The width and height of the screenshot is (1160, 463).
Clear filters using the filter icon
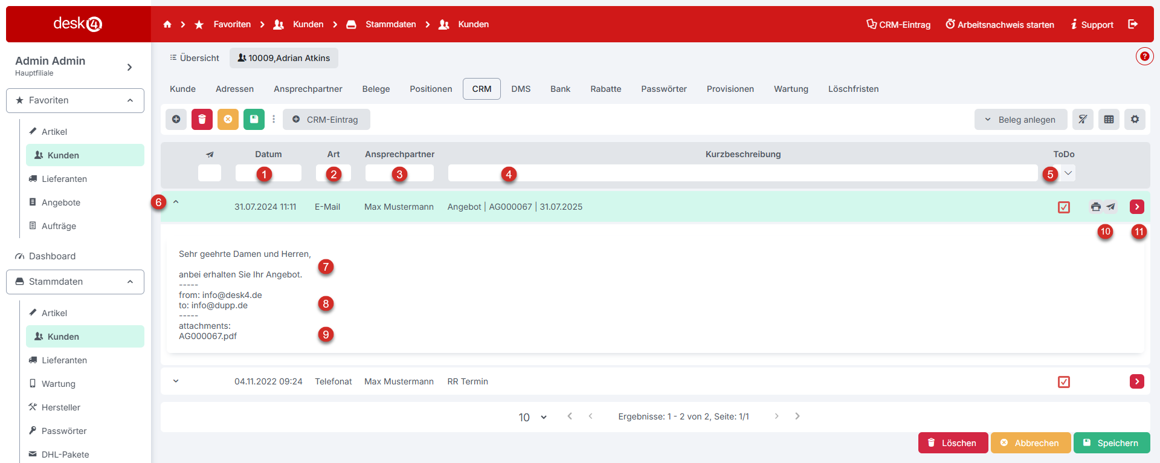point(1083,120)
